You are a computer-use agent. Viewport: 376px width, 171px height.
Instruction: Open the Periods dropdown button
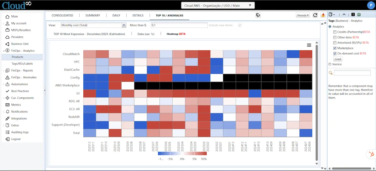(303, 15)
